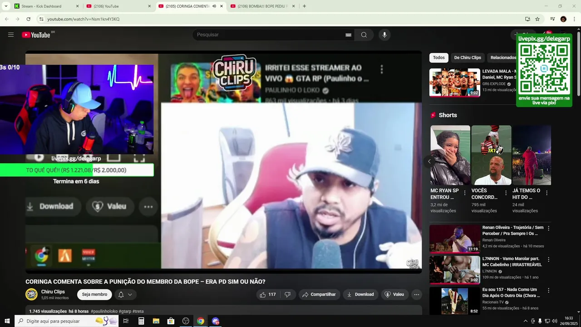Open options for Renan Oliveira video
581x327 pixels.
pyautogui.click(x=548, y=228)
